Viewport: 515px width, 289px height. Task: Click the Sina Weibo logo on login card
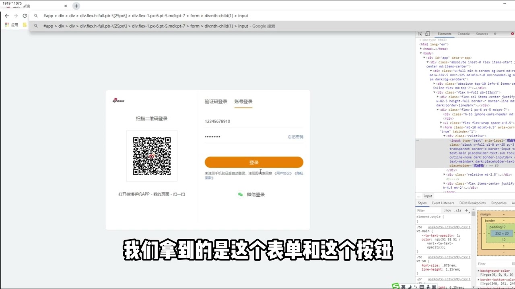(x=118, y=100)
